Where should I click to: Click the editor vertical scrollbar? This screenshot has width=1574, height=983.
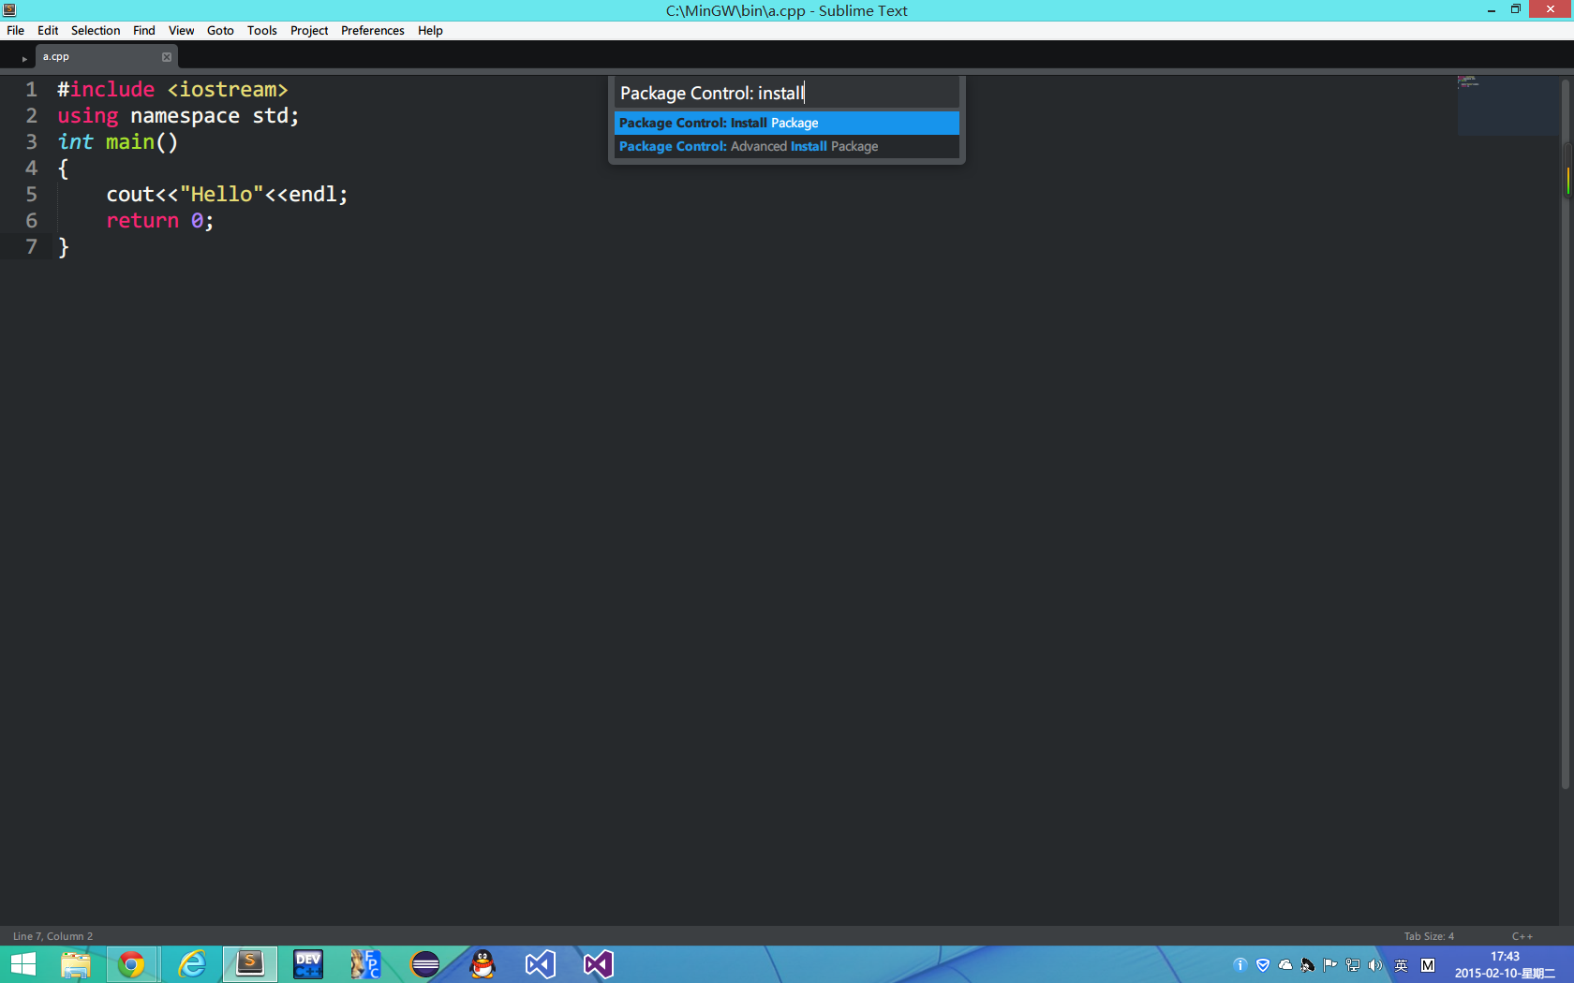[x=1566, y=435]
